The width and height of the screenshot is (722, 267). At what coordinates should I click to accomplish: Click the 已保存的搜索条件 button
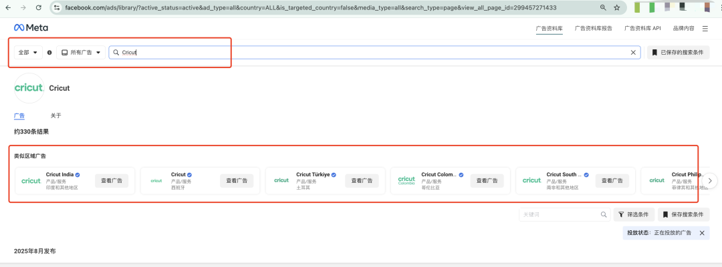[x=679, y=52]
